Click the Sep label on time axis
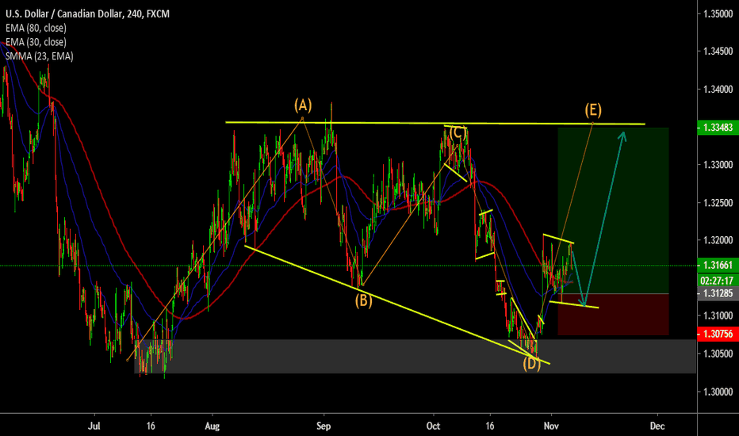739x436 pixels. tap(324, 426)
